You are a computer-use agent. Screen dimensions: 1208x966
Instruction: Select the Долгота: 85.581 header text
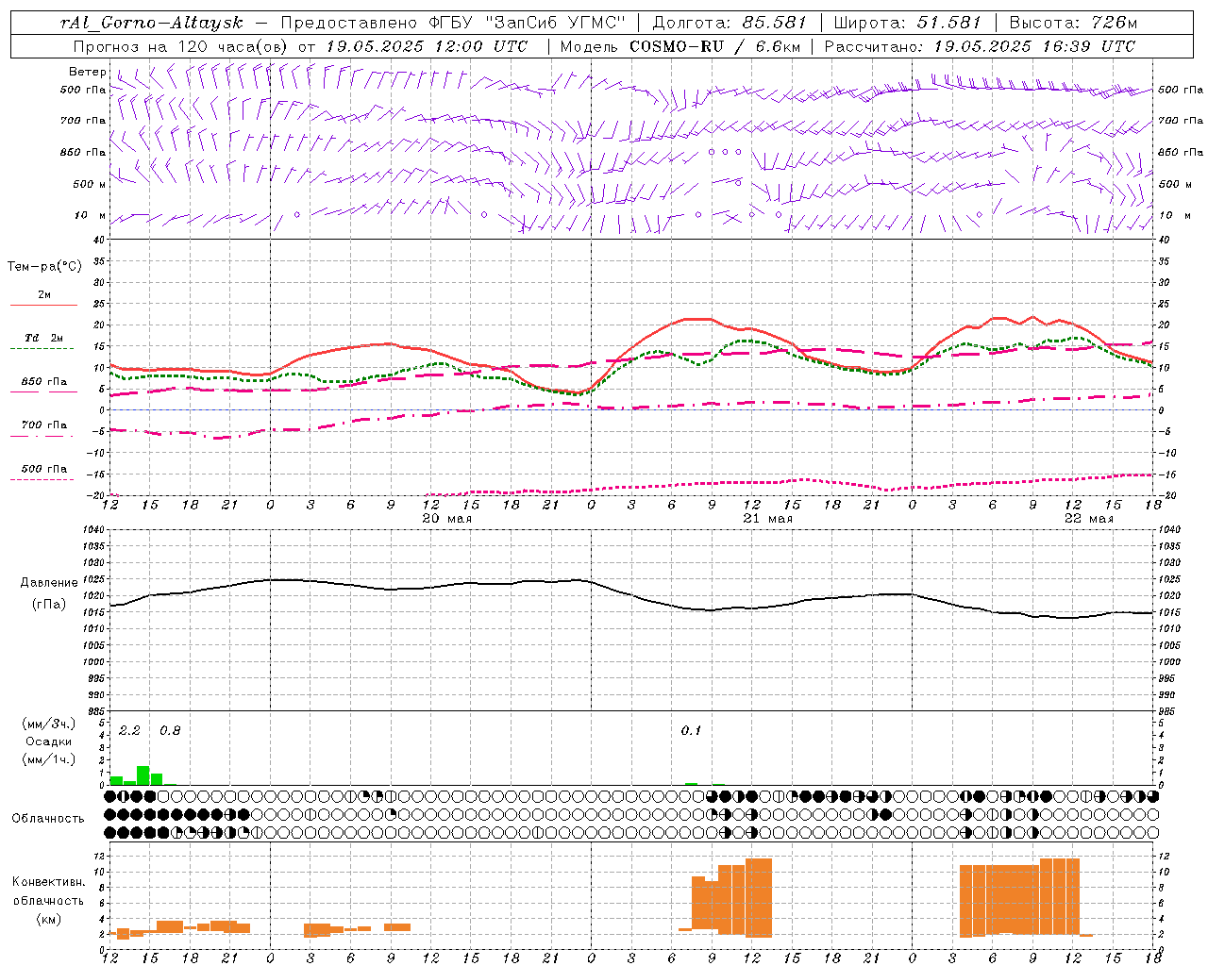click(x=731, y=23)
